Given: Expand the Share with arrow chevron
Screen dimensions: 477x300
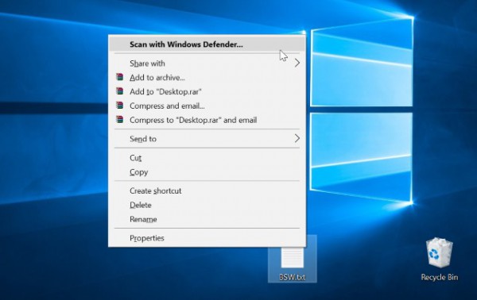Looking at the screenshot, I should tap(297, 63).
